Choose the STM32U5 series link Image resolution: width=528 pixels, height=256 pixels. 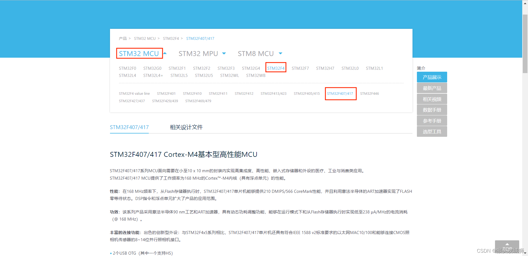[x=204, y=76]
